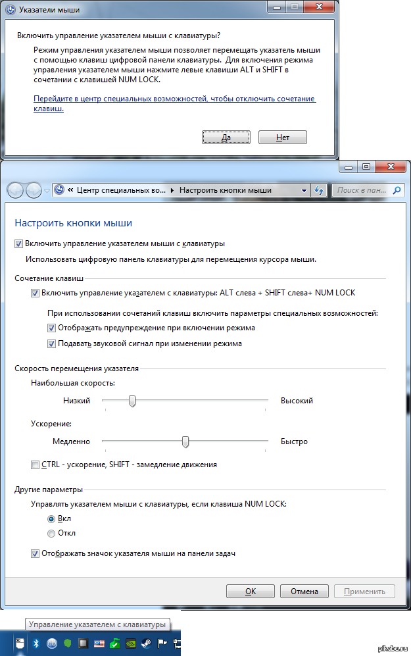Toggle Отображать значок указателя на панели задач
Viewport: 411px width, 656px height.
point(35,554)
